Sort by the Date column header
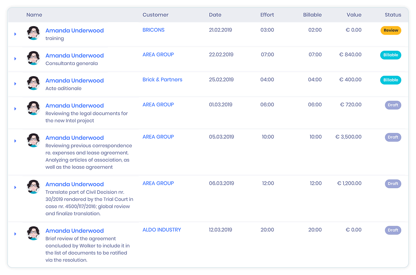 click(x=215, y=15)
